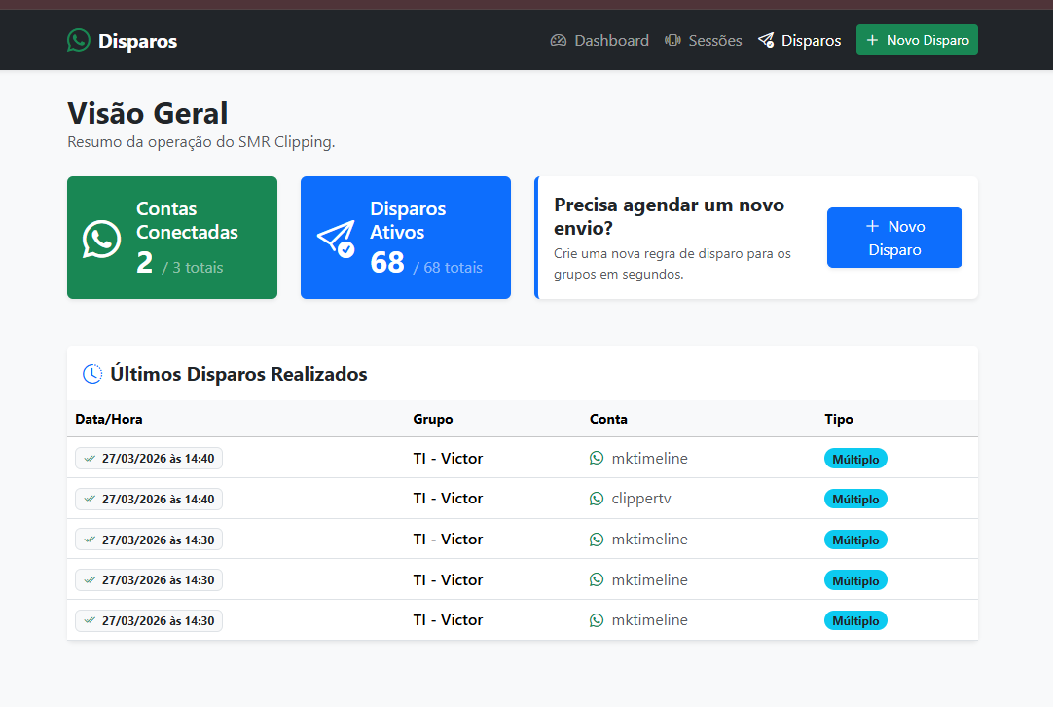Click the '/ 3 totais' text
The image size is (1053, 707).
[192, 268]
